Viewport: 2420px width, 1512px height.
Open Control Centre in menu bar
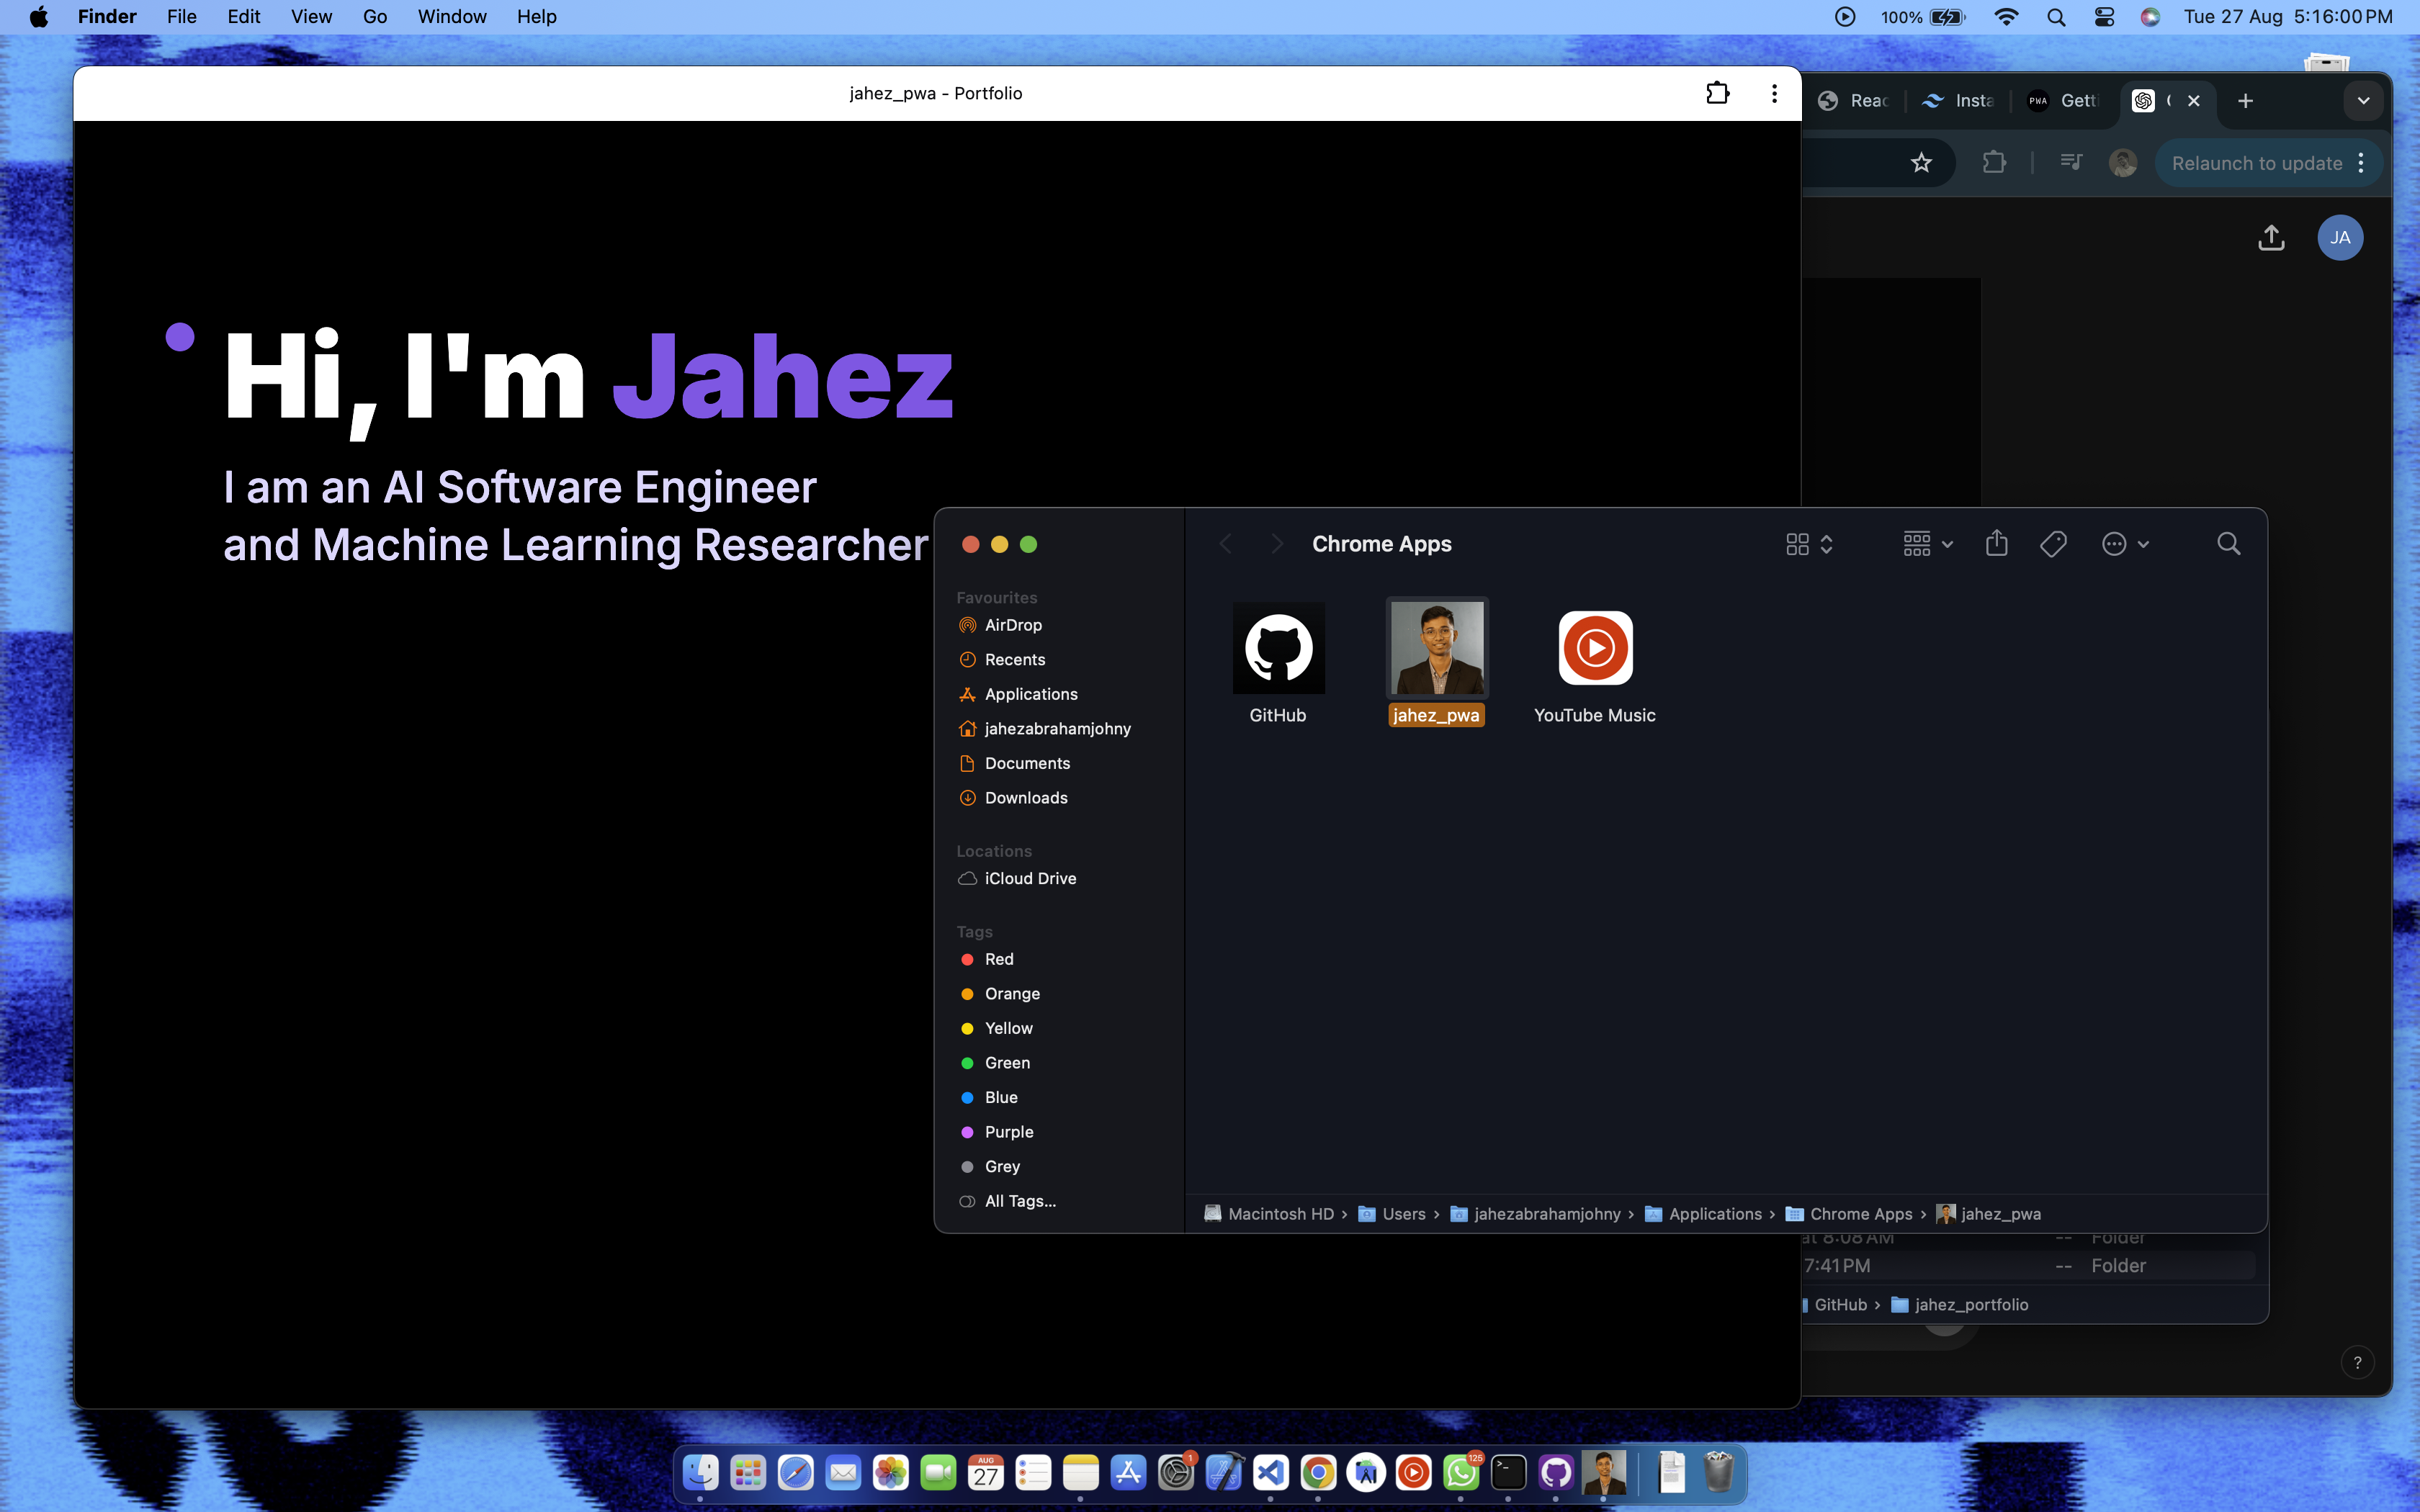pos(2104,17)
